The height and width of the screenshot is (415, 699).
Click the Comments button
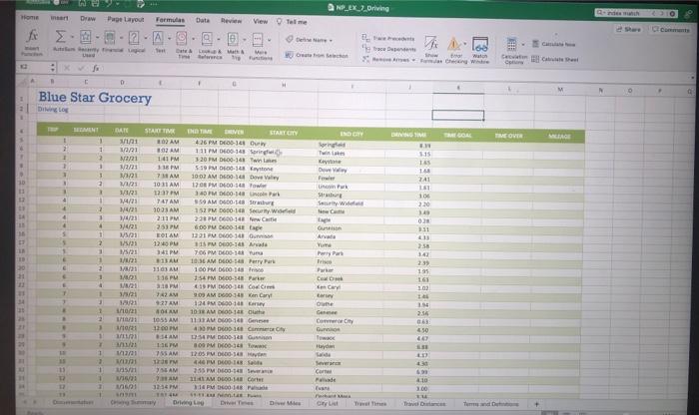[670, 30]
